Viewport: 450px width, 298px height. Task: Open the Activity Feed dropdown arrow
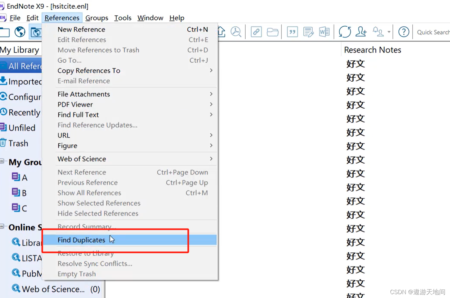[x=389, y=32]
